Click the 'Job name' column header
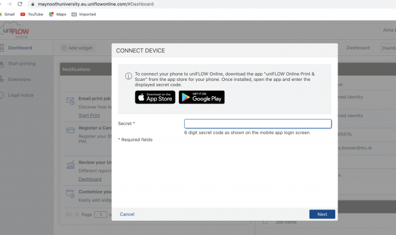 [x=286, y=222]
